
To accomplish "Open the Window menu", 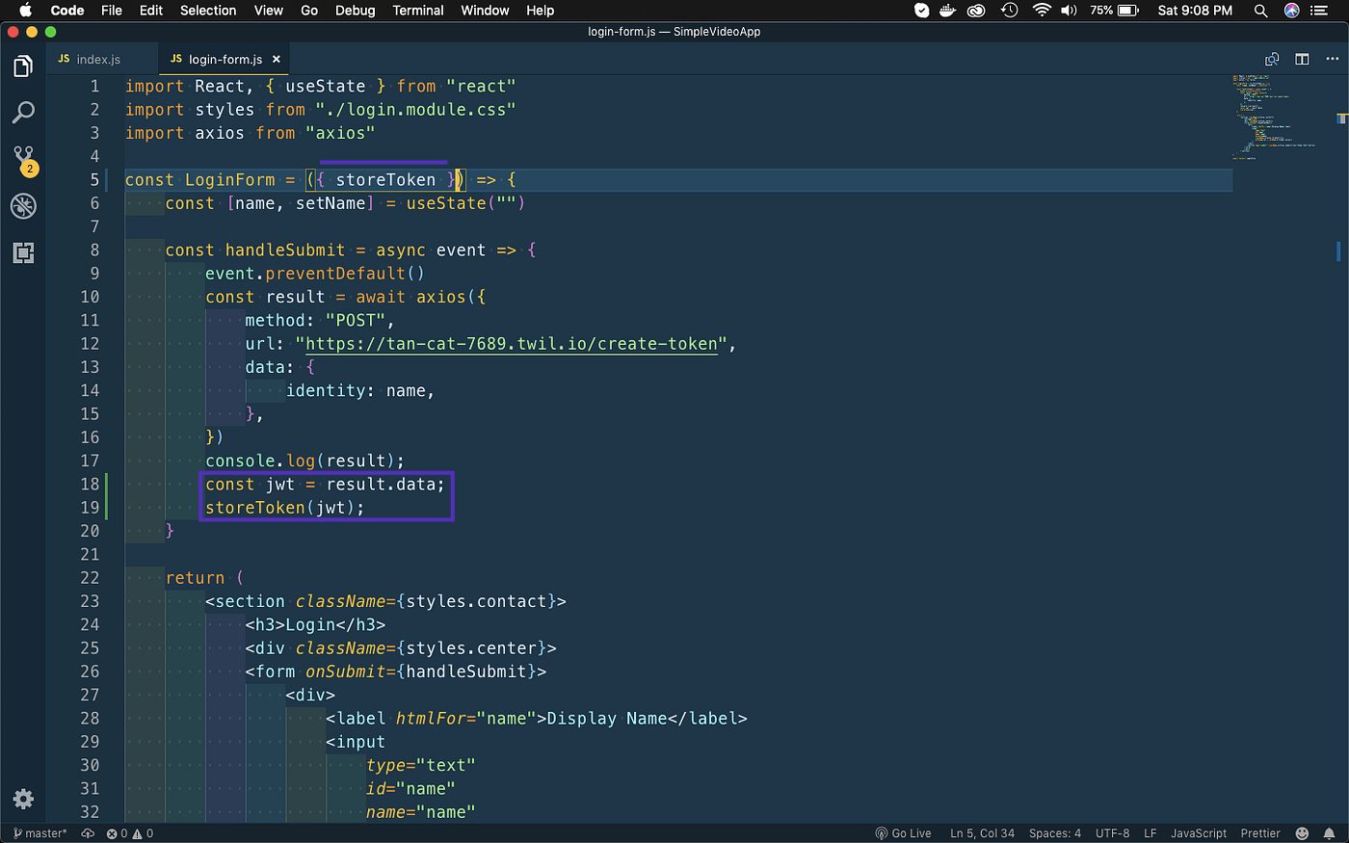I will pos(486,11).
